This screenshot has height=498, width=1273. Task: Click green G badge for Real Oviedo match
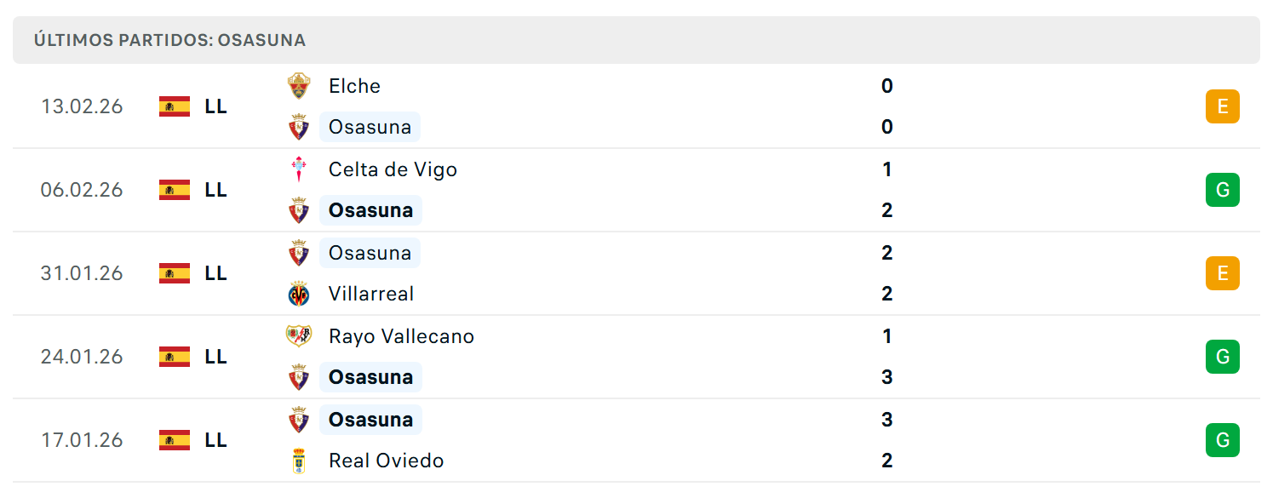[x=1223, y=440]
